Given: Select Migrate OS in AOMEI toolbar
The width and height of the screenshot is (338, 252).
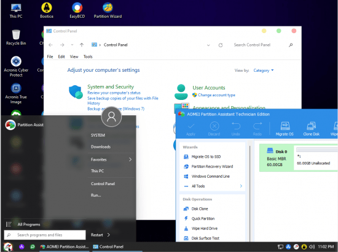Looking at the screenshot, I should (x=285, y=129).
